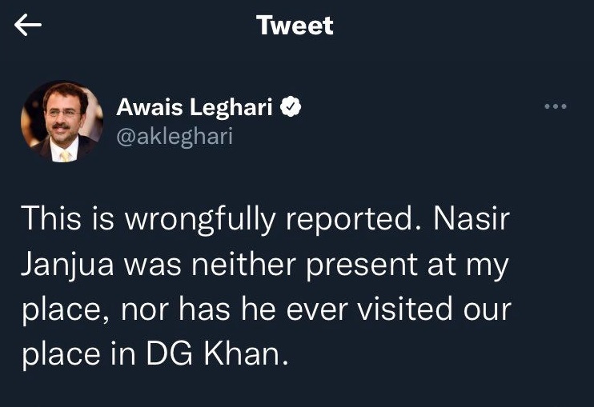
Task: Click the word "present" in the tweet
Action: pos(361,266)
